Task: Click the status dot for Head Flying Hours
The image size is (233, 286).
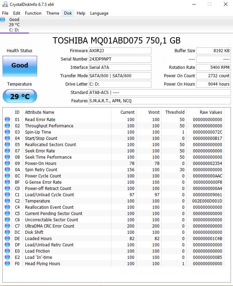Action: [x=7, y=263]
